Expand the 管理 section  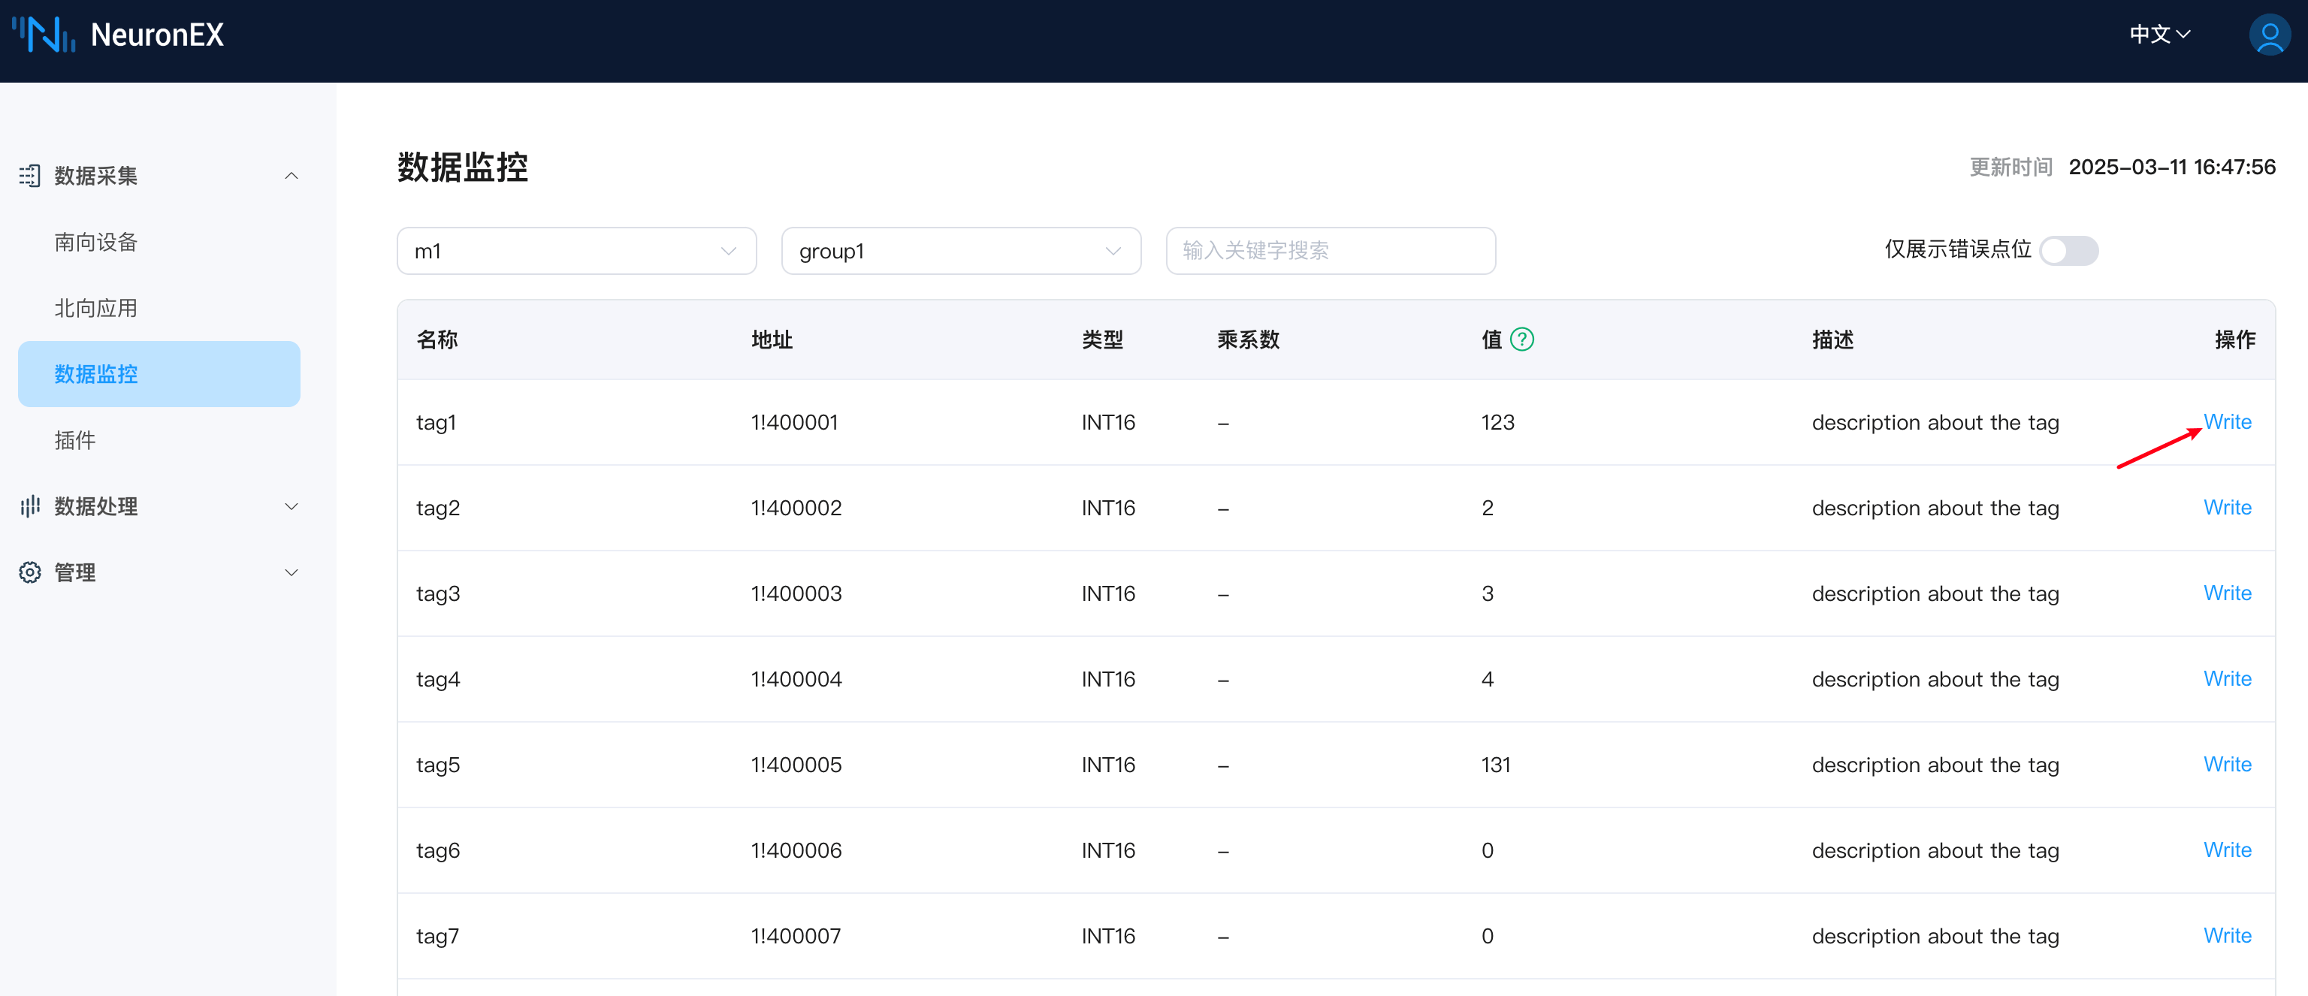pyautogui.click(x=292, y=572)
